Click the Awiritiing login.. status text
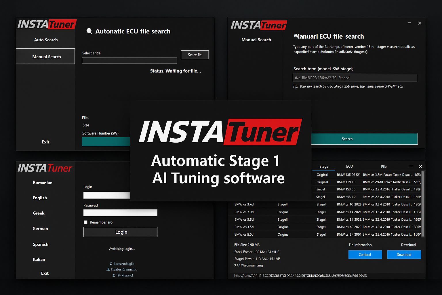 122,249
